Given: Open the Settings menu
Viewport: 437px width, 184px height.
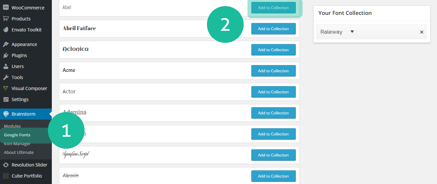Looking at the screenshot, I should 20,99.
